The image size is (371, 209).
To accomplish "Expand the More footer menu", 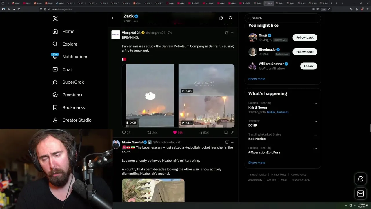I will pyautogui.click(x=285, y=180).
